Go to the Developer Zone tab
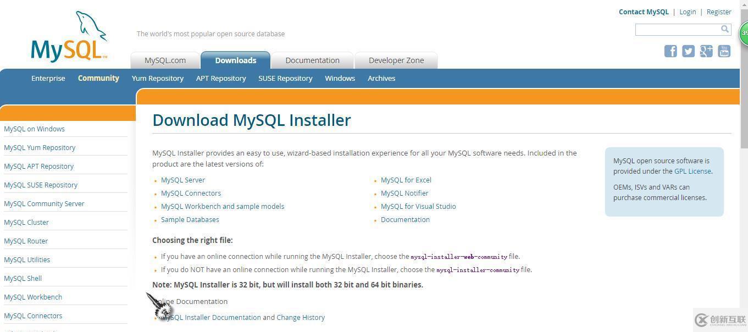Viewport: 748px width, 332px height. [x=396, y=60]
